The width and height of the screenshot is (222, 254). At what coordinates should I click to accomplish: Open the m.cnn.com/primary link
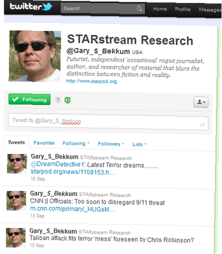[72, 209]
